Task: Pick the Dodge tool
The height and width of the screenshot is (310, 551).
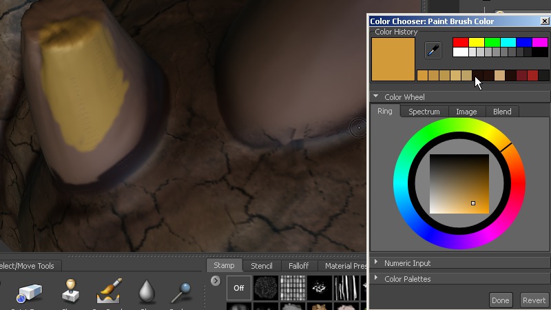Action: [x=183, y=292]
